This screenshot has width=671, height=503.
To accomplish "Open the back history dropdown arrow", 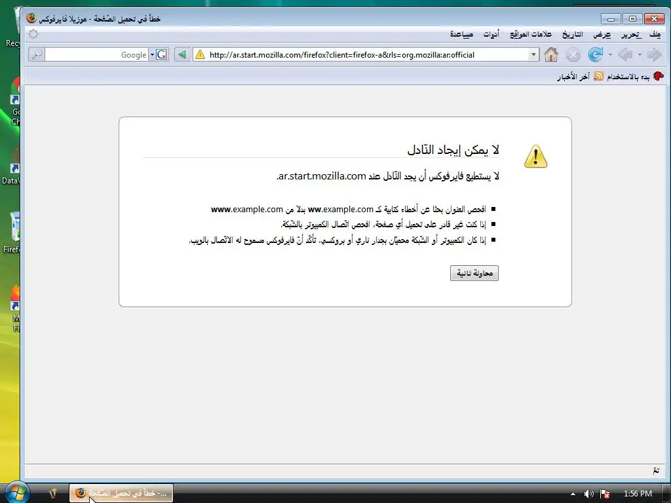I will 640,55.
